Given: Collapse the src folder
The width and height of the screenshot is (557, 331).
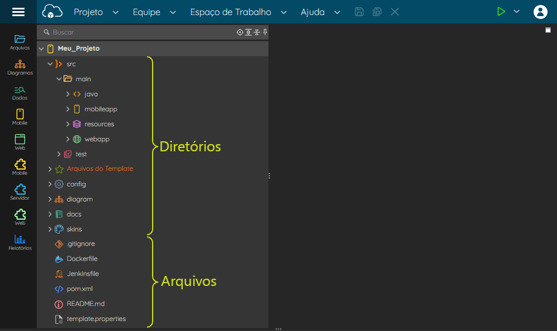Looking at the screenshot, I should click(x=50, y=64).
